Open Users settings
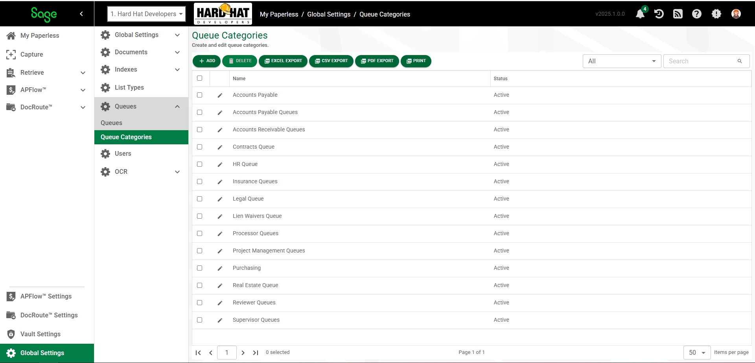 [x=123, y=153]
